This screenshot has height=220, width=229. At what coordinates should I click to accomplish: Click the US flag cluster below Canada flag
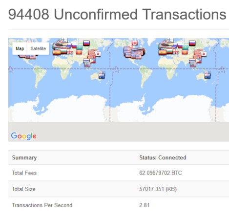tap(134, 52)
